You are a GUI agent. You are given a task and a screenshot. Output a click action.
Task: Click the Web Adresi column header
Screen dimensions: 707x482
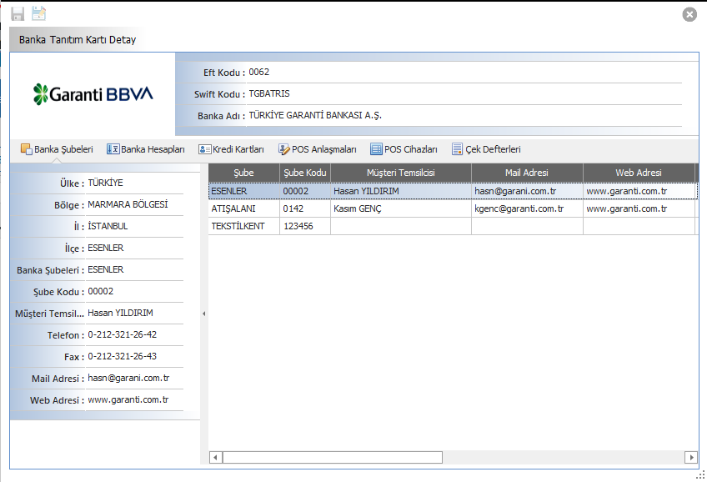pos(639,173)
